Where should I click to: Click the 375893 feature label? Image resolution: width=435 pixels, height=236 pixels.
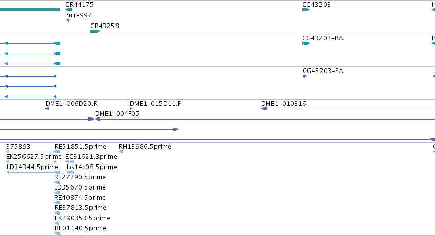(18, 147)
